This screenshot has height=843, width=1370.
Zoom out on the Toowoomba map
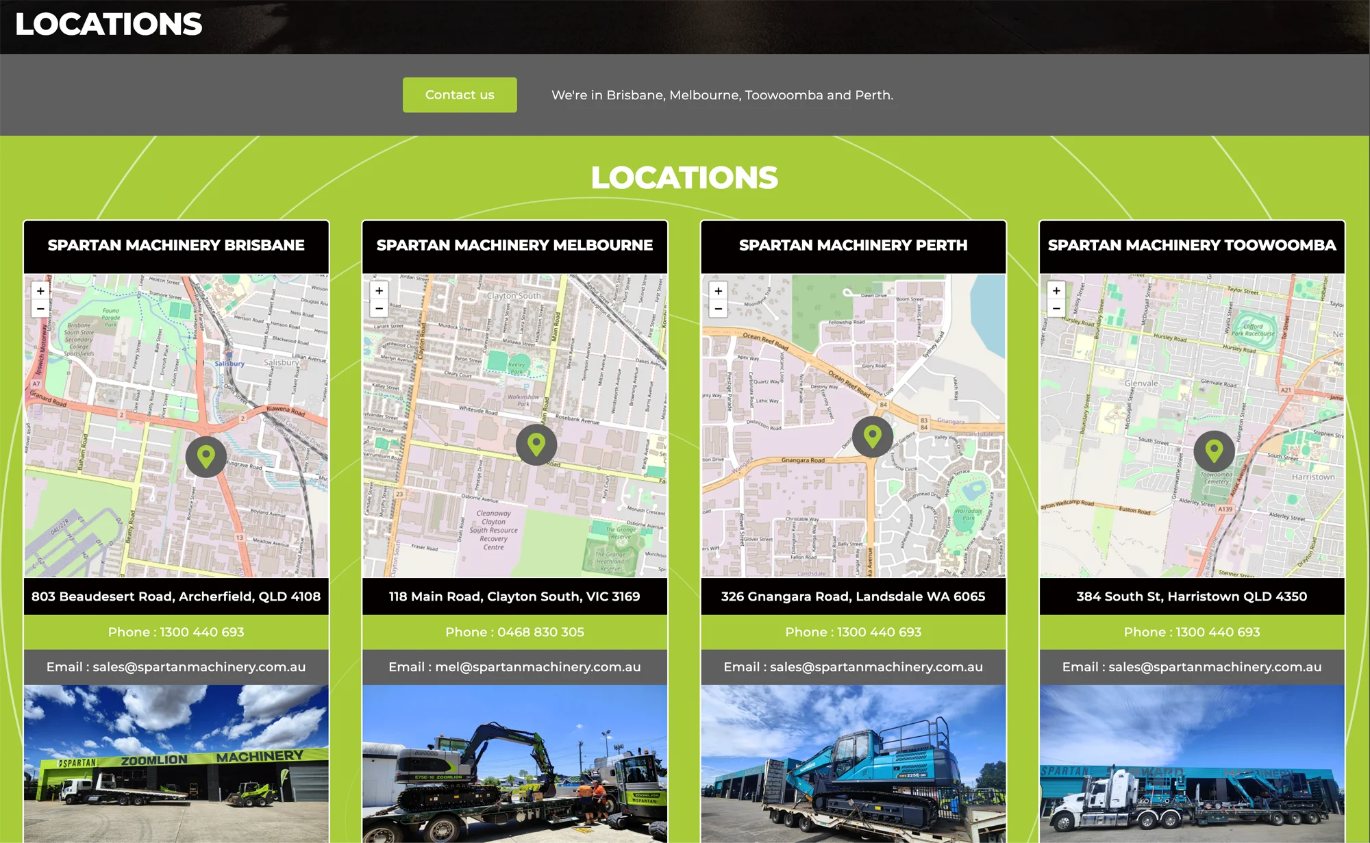[1056, 309]
